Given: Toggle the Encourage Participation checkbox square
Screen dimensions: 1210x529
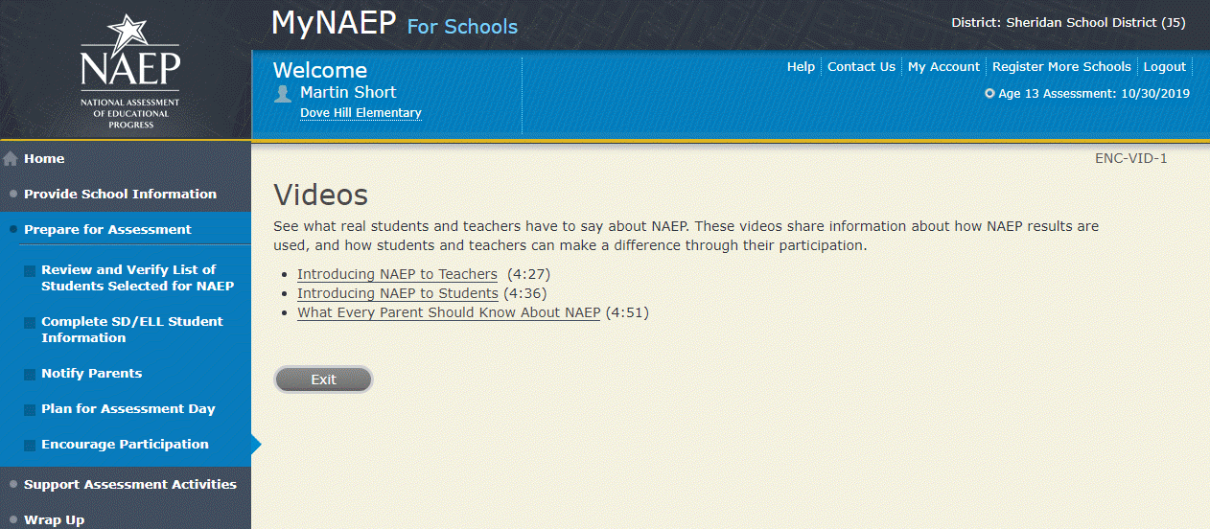Looking at the screenshot, I should point(30,446).
